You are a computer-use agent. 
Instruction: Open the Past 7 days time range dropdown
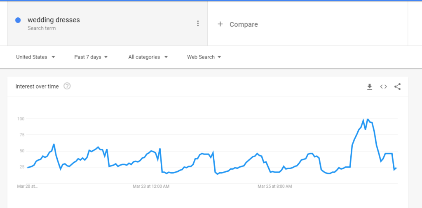91,57
